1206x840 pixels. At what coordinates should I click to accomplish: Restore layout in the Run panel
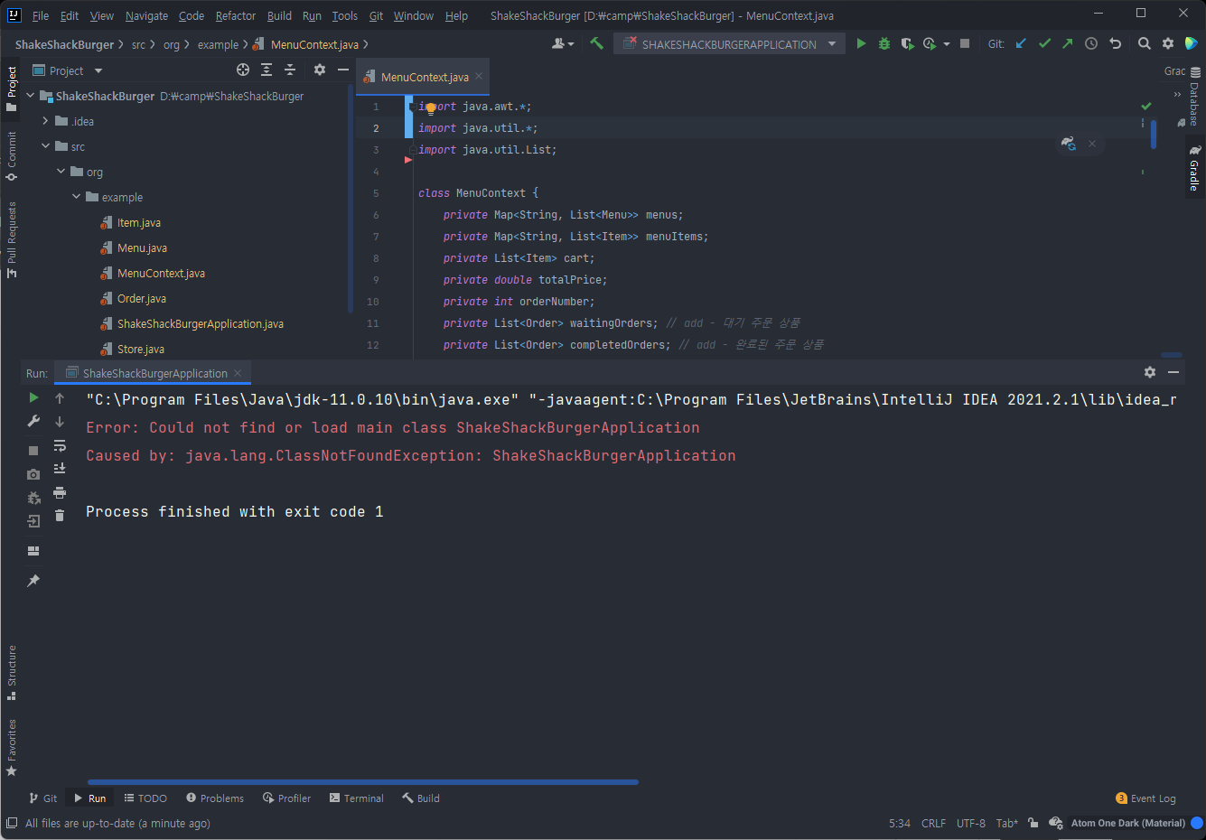click(33, 551)
